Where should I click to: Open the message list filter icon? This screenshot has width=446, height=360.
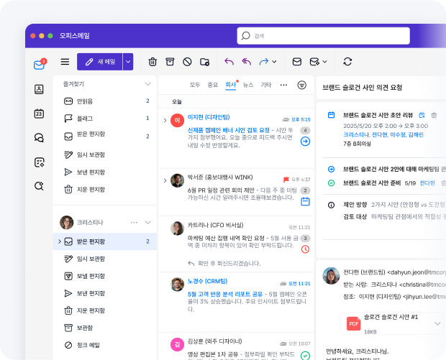(x=302, y=85)
